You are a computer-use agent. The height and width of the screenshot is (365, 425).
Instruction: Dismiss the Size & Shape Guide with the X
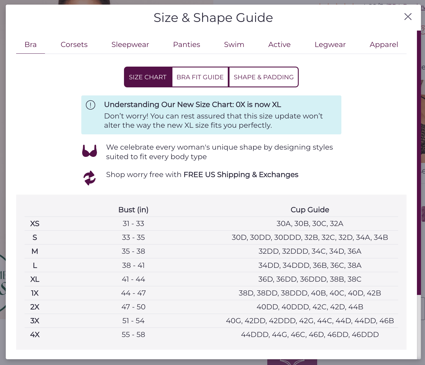(x=408, y=17)
